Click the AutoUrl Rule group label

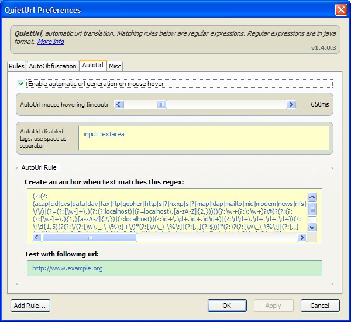pos(39,167)
